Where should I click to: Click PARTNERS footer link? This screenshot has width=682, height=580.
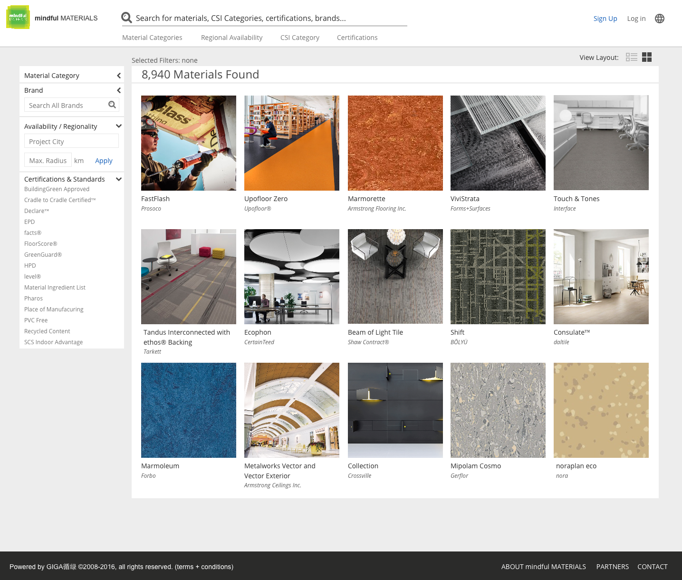tap(612, 567)
